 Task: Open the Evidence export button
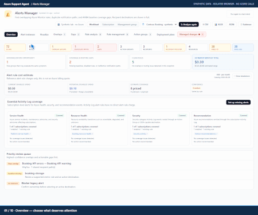point(246,25)
